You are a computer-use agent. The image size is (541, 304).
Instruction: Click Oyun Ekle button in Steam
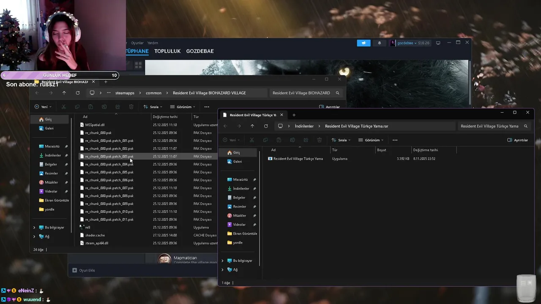[x=84, y=270]
